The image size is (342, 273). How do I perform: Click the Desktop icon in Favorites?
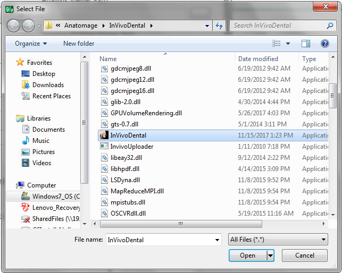pyautogui.click(x=26, y=74)
